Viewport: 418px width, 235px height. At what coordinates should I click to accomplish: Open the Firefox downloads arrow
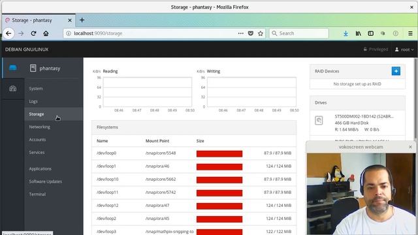(x=346, y=33)
